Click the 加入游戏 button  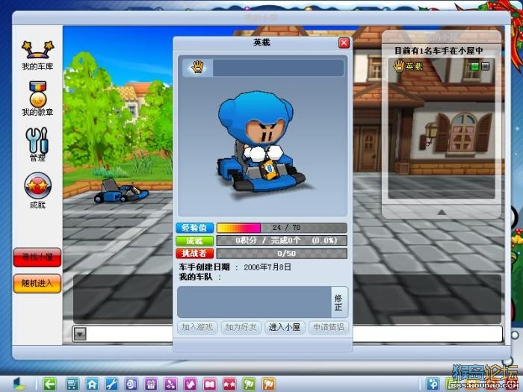click(197, 327)
